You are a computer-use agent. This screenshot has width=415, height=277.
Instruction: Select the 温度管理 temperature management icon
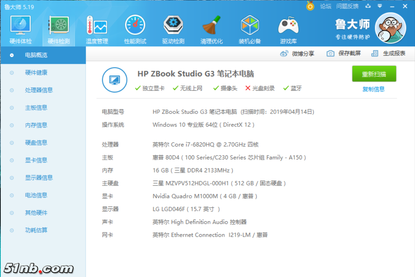pos(97,30)
